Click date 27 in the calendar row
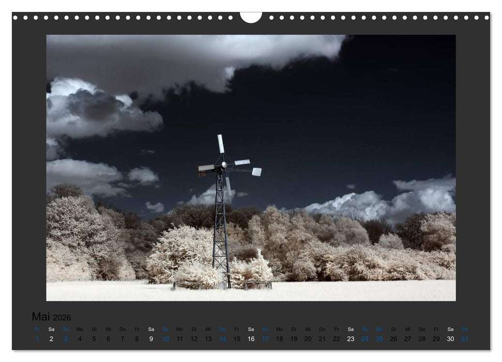 point(408,339)
